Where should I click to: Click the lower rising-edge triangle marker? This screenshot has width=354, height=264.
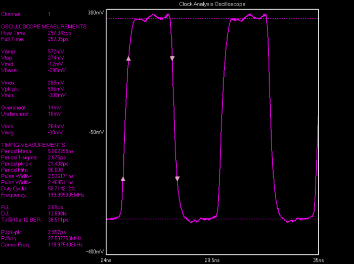coord(123,179)
